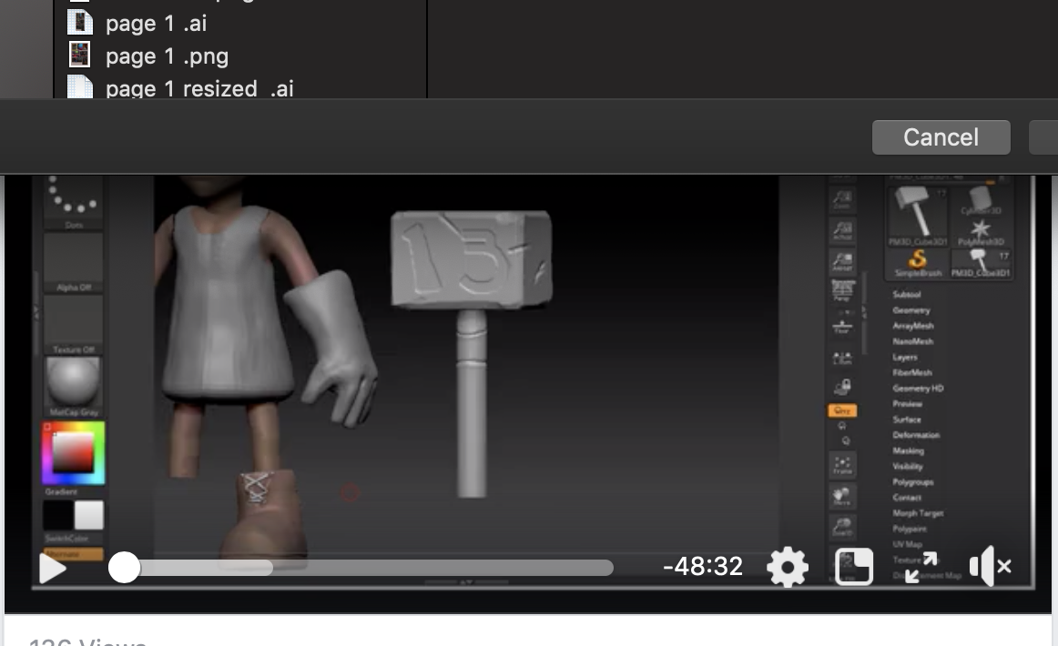Pick the MatCap Gray material sphere
This screenshot has height=646, width=1058.
(73, 382)
